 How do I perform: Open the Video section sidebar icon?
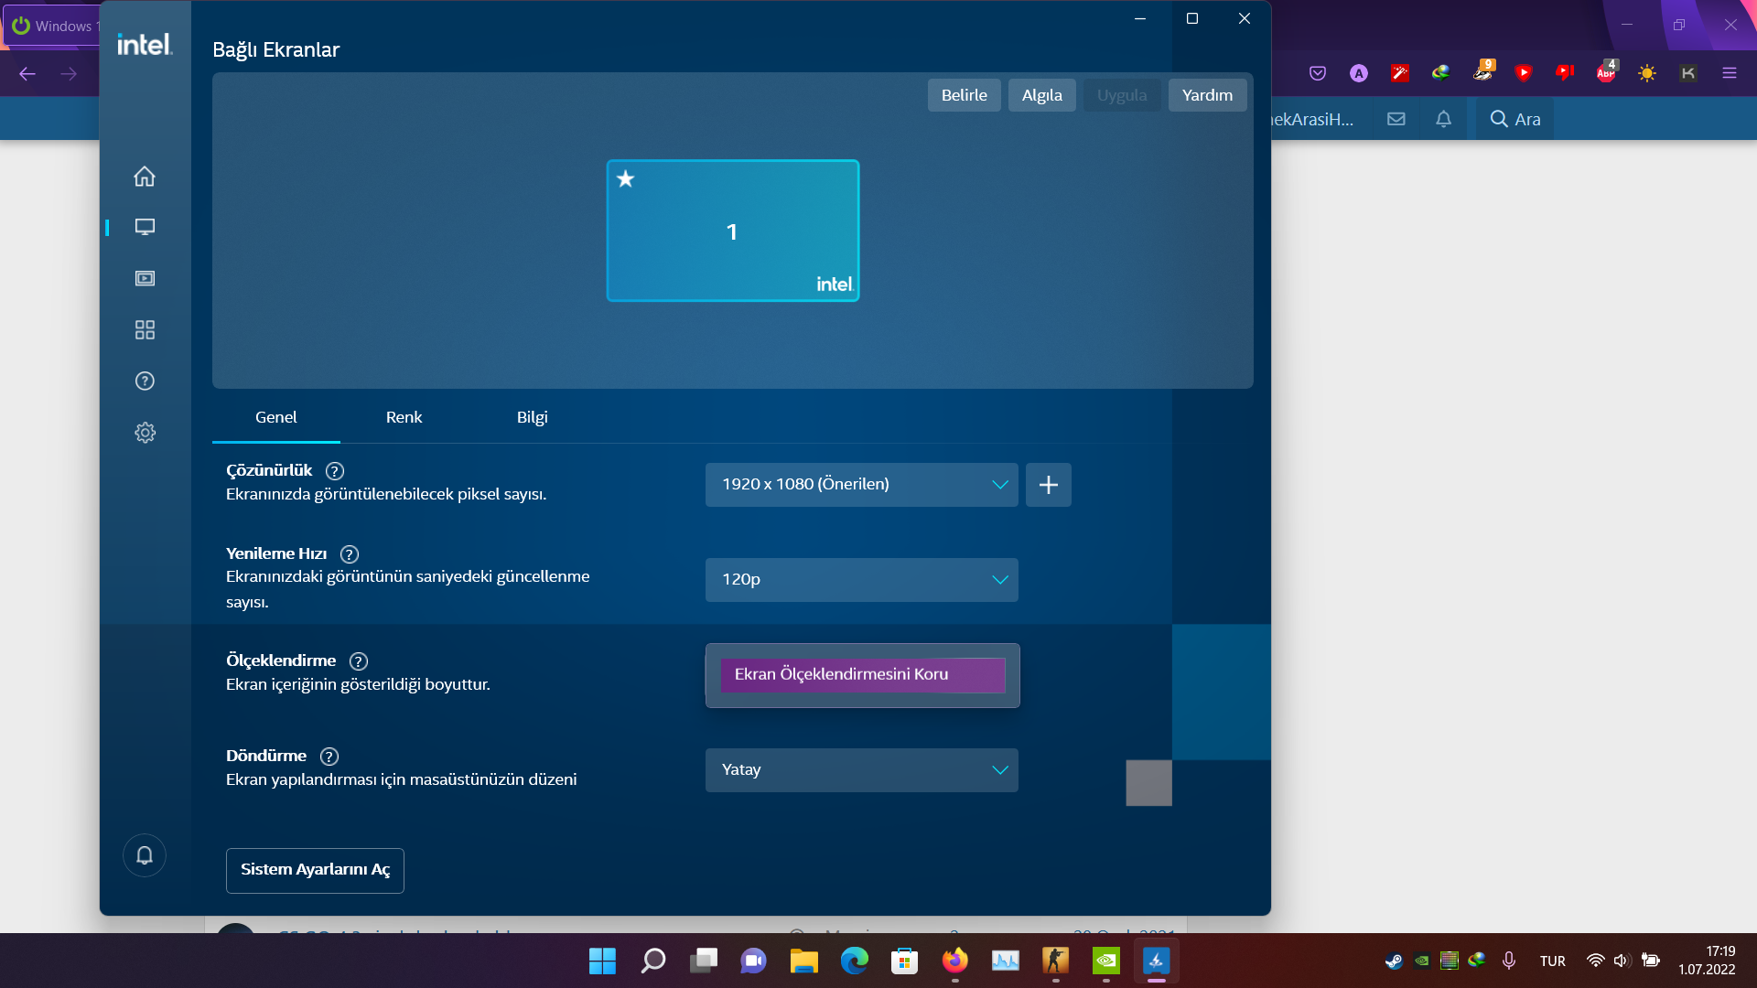(145, 278)
